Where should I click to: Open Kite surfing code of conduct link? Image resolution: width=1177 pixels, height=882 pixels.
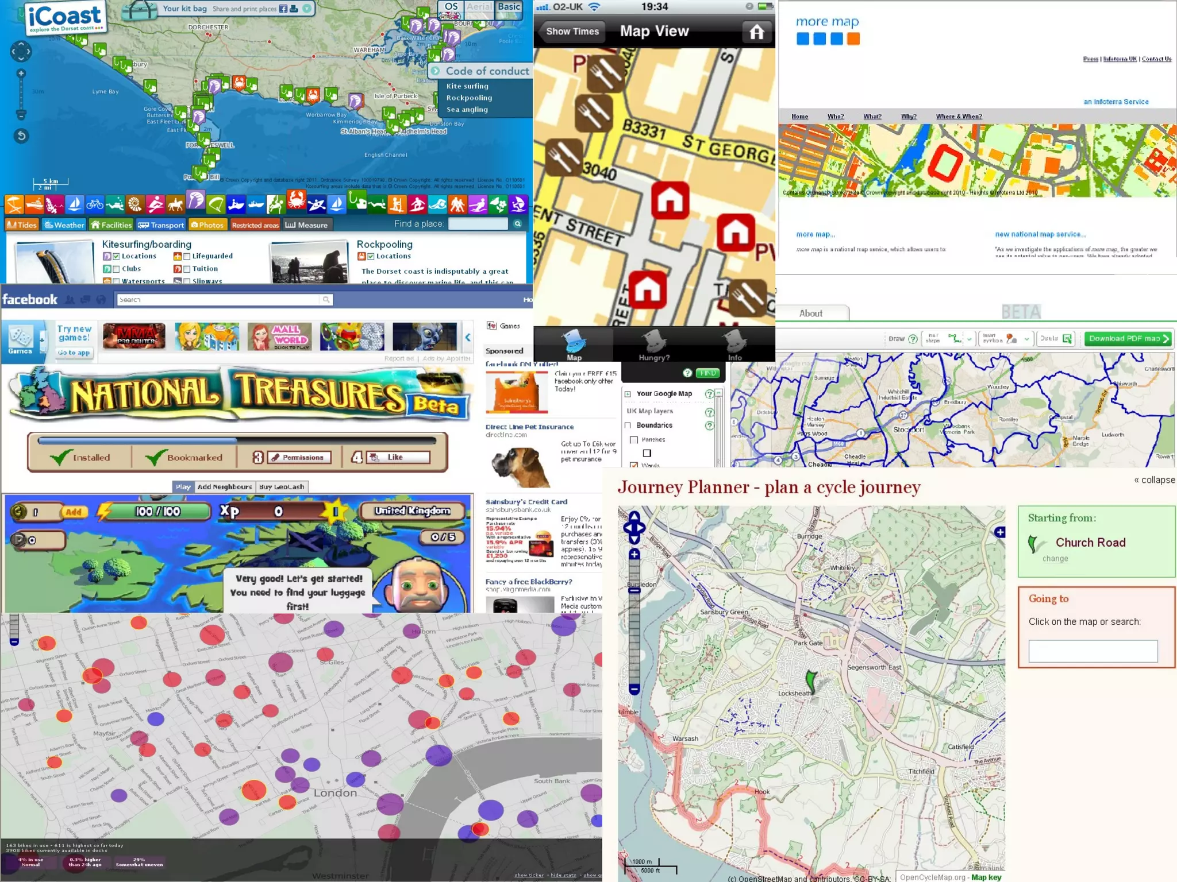[467, 86]
